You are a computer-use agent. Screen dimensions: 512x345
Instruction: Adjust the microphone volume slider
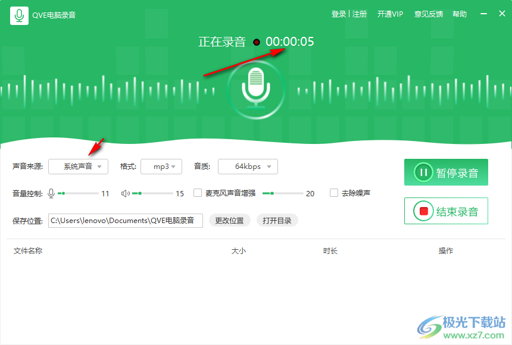coord(78,193)
